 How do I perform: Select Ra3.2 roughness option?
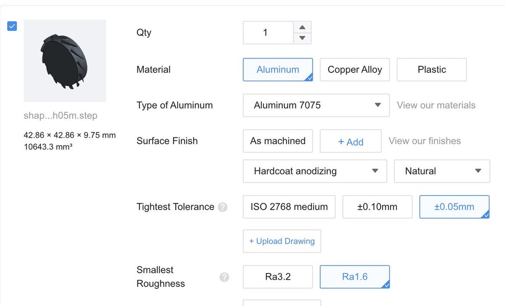coord(278,277)
